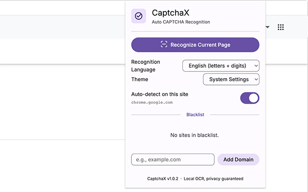This screenshot has width=308, height=192.
Task: Toggle Auto-detect on this site switch
Action: pos(250,98)
